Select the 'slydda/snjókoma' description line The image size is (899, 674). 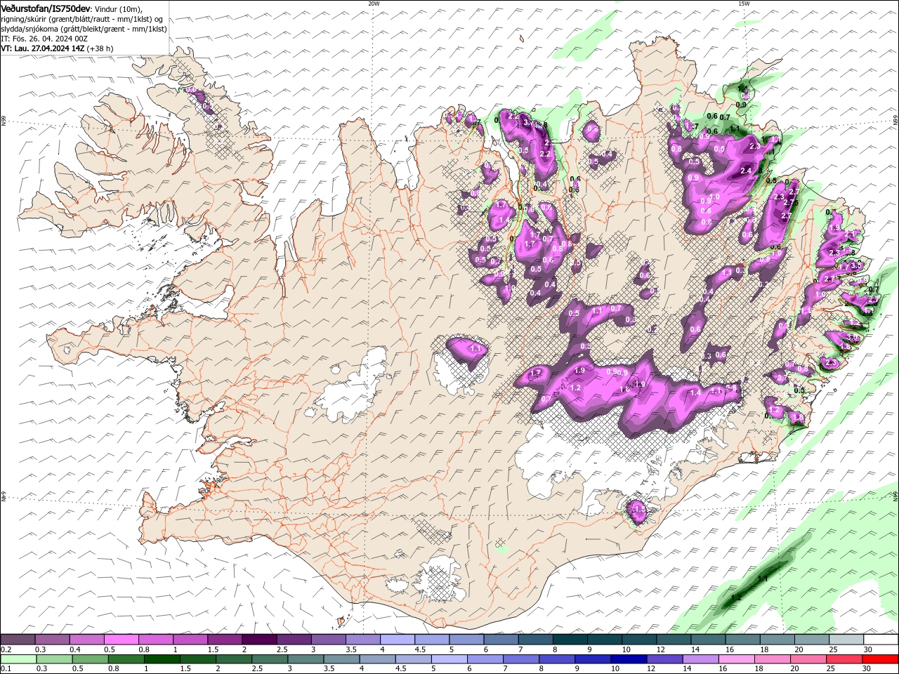pos(84,29)
